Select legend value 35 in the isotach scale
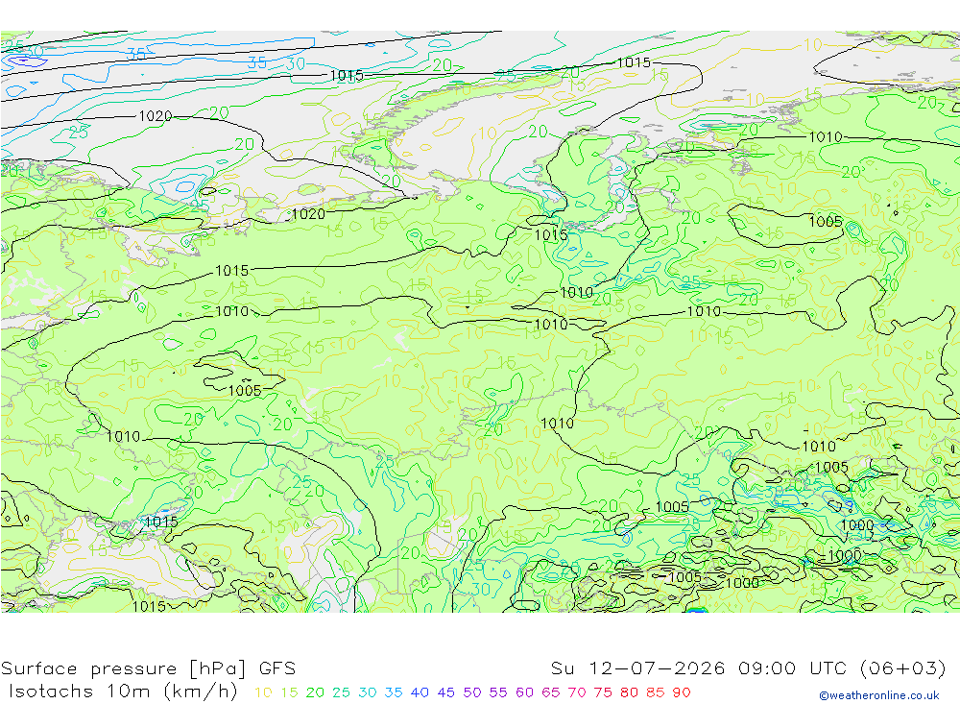 click(x=394, y=692)
